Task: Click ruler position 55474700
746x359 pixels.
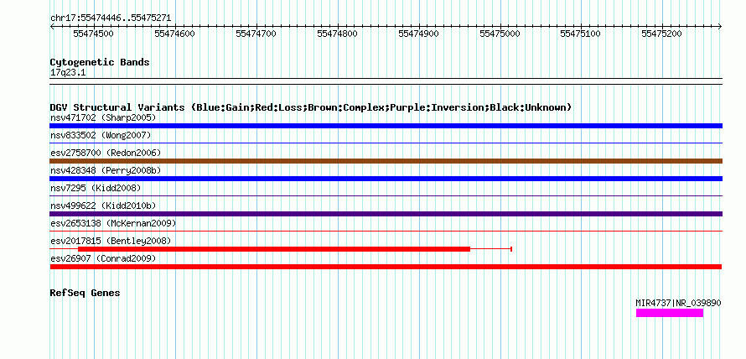Action: click(256, 34)
